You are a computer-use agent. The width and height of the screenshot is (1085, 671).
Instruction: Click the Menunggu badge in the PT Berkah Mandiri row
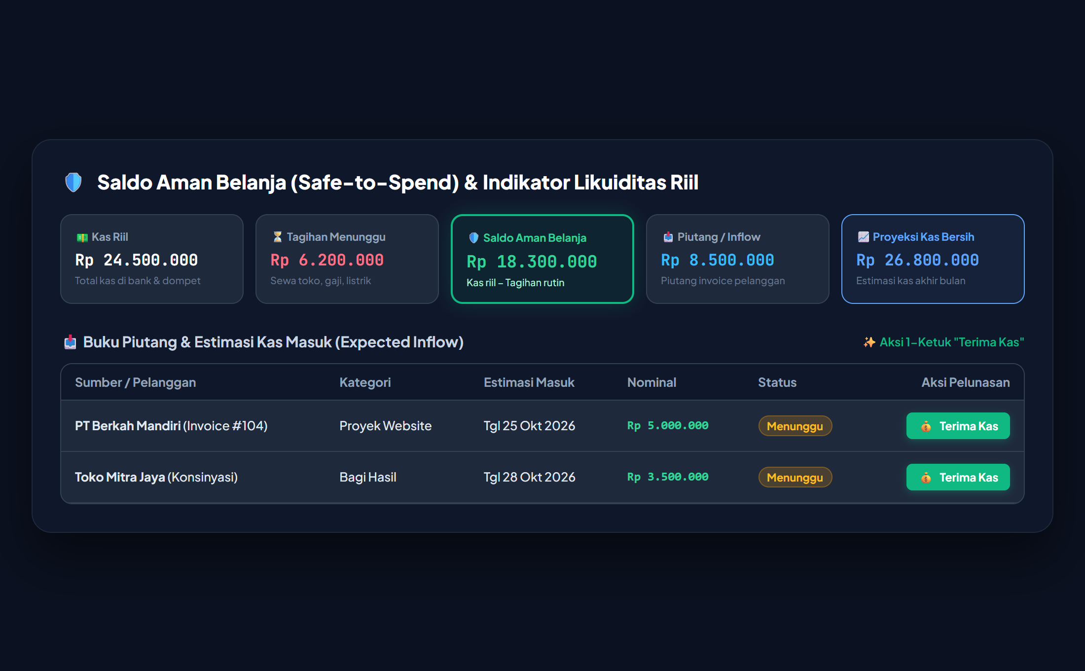(x=795, y=426)
